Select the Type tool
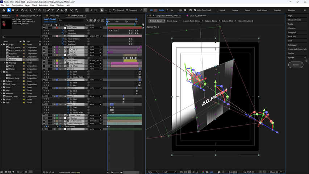The height and width of the screenshot is (174, 309). (53, 10)
